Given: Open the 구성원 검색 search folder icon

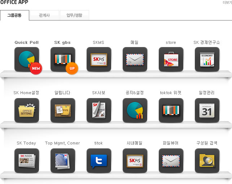Looking at the screenshot, I should pos(207,161).
